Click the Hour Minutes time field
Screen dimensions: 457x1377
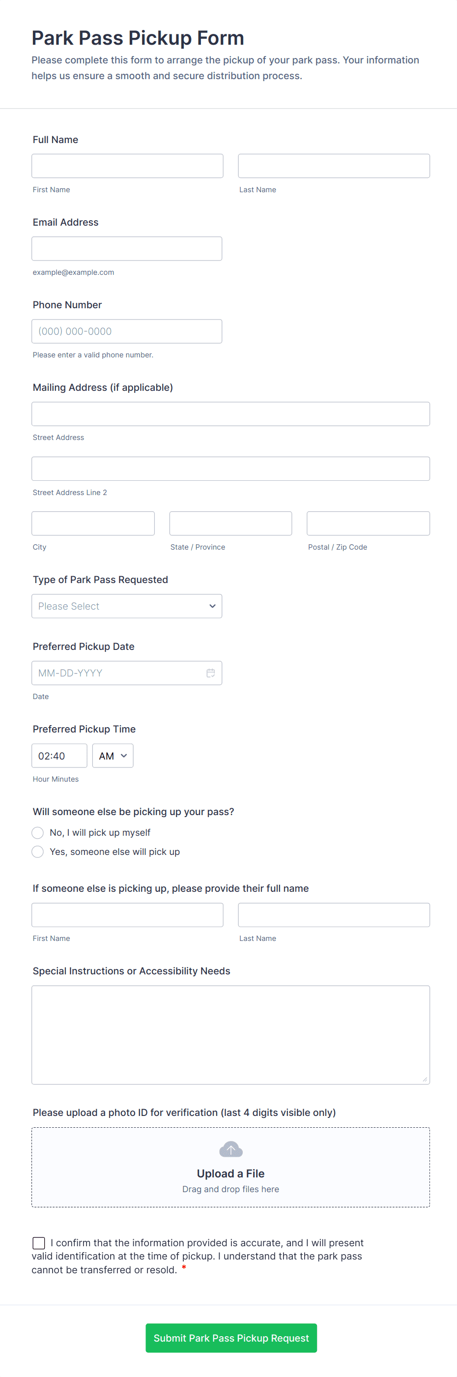[59, 756]
